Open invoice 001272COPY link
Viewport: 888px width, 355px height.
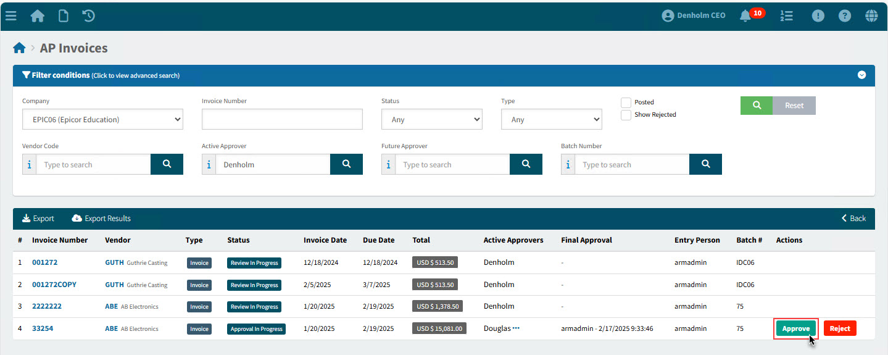tap(54, 285)
